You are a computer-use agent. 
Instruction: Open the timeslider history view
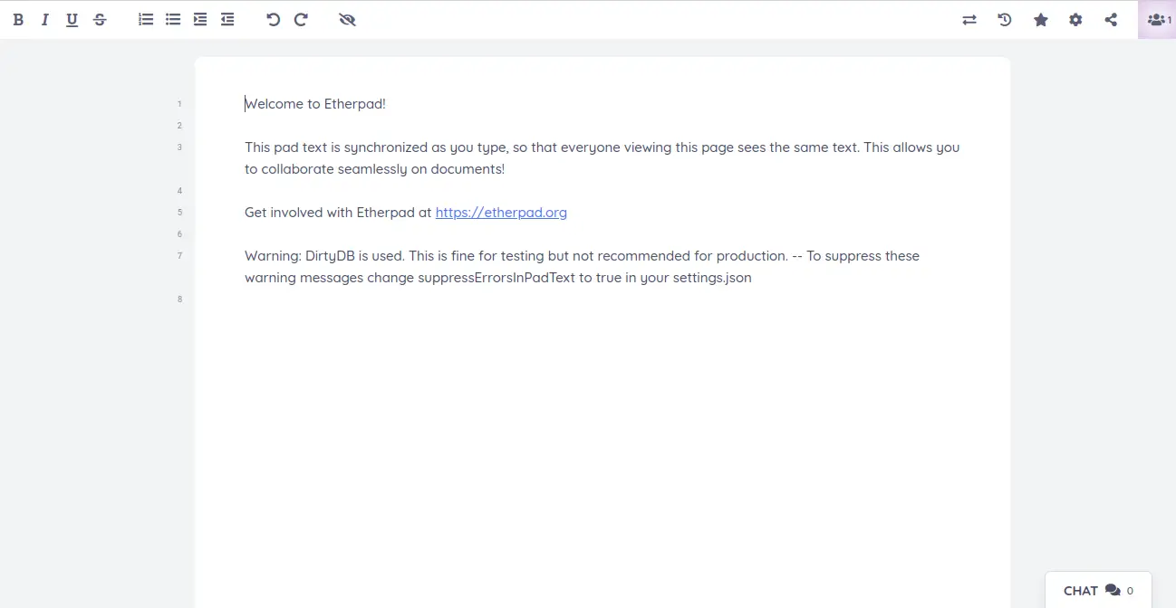tap(1005, 19)
